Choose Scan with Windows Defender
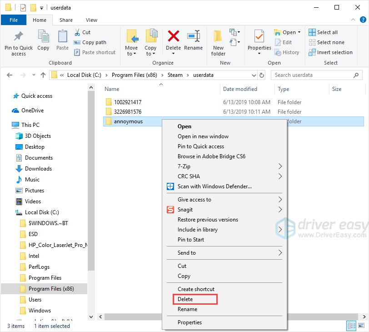This screenshot has height=332, width=369. [214, 186]
